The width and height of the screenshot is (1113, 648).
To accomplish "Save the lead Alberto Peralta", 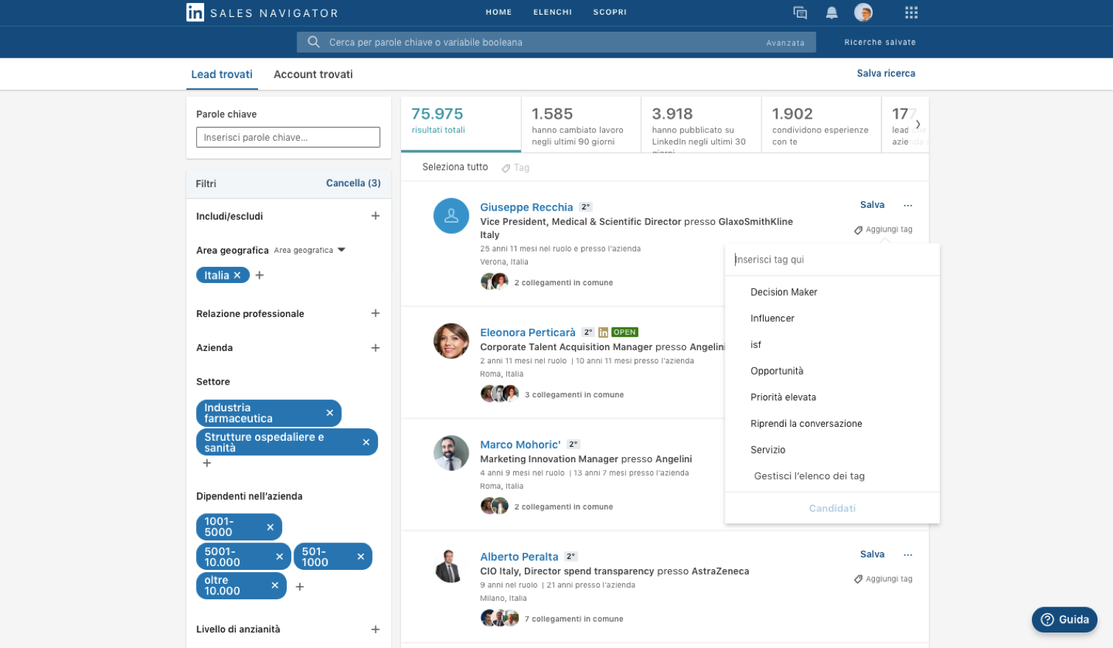I will pos(872,554).
